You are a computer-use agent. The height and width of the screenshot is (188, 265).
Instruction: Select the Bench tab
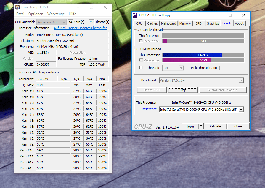coord(227,23)
